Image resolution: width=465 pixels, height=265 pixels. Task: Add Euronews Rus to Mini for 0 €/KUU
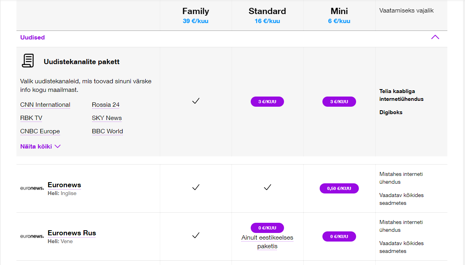[339, 236]
